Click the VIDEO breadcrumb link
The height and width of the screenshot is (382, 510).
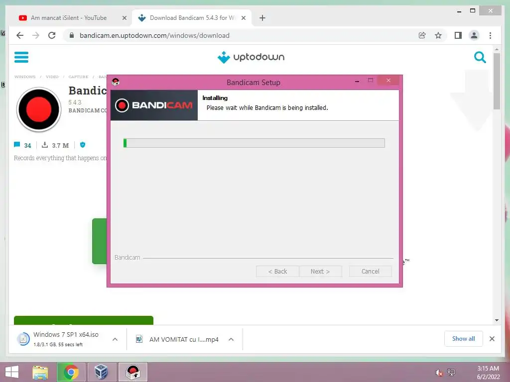(52, 77)
